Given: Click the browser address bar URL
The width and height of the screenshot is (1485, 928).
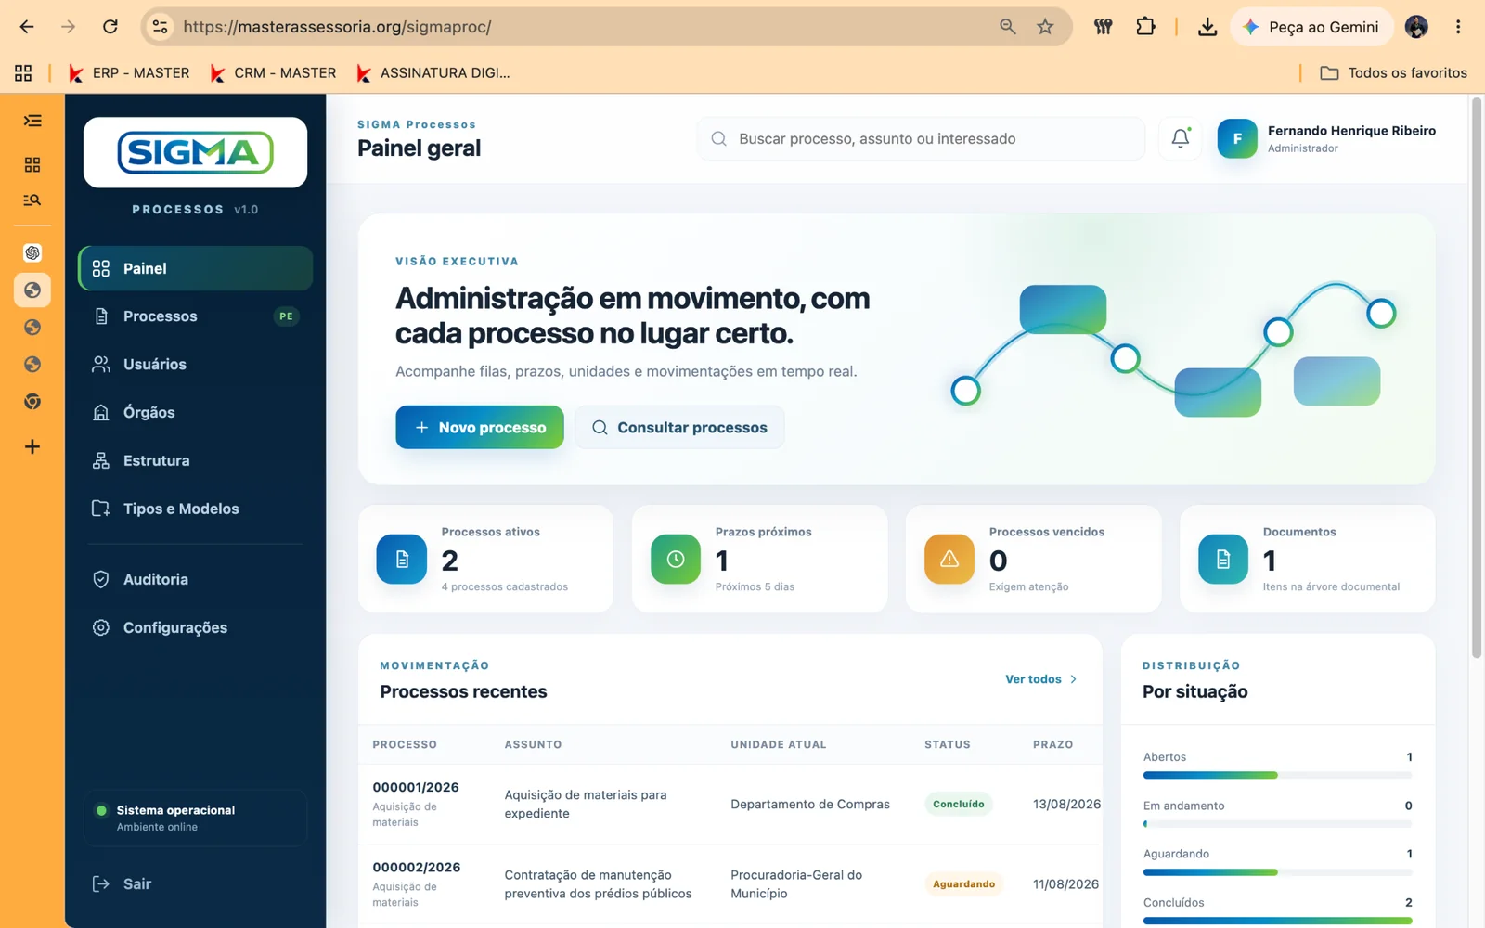Looking at the screenshot, I should click(337, 27).
